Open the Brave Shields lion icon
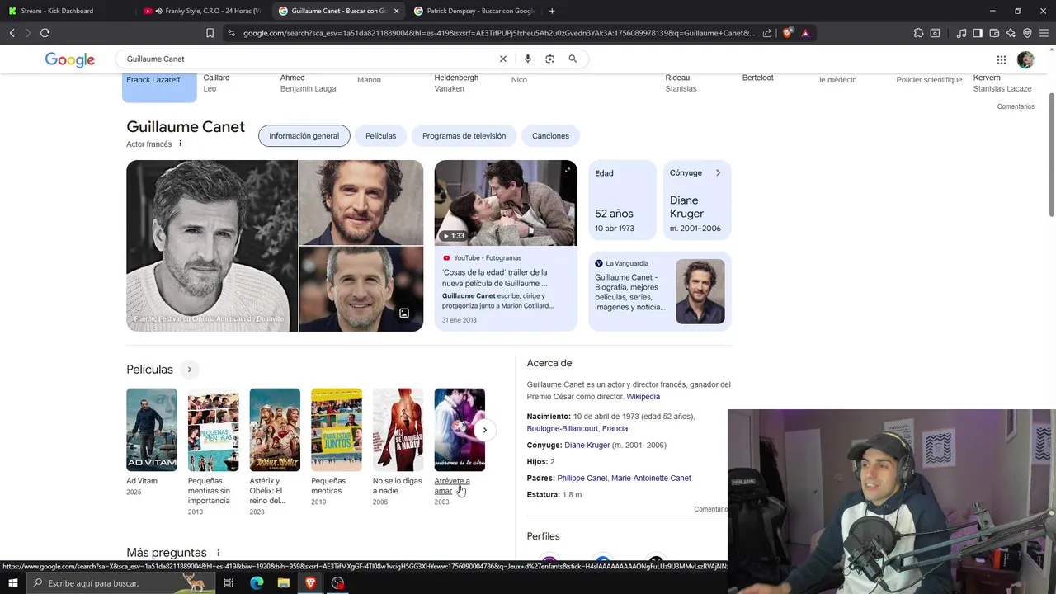This screenshot has height=594, width=1056. pyautogui.click(x=787, y=33)
